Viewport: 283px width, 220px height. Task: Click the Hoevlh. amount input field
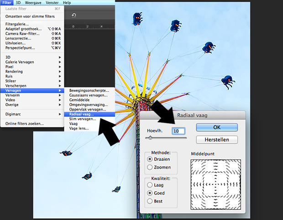point(178,131)
